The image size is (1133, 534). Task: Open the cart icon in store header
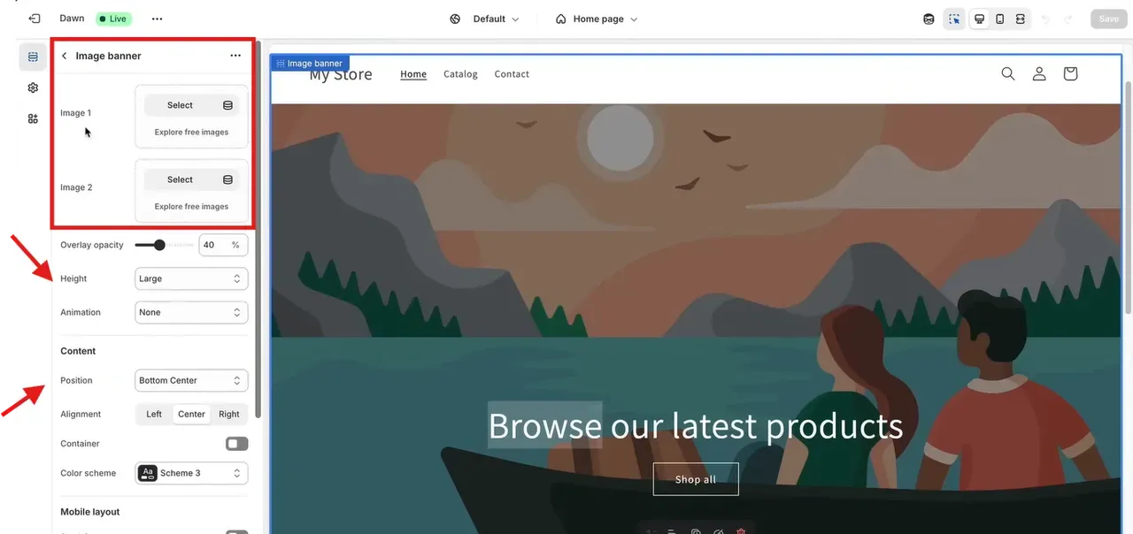(x=1070, y=74)
